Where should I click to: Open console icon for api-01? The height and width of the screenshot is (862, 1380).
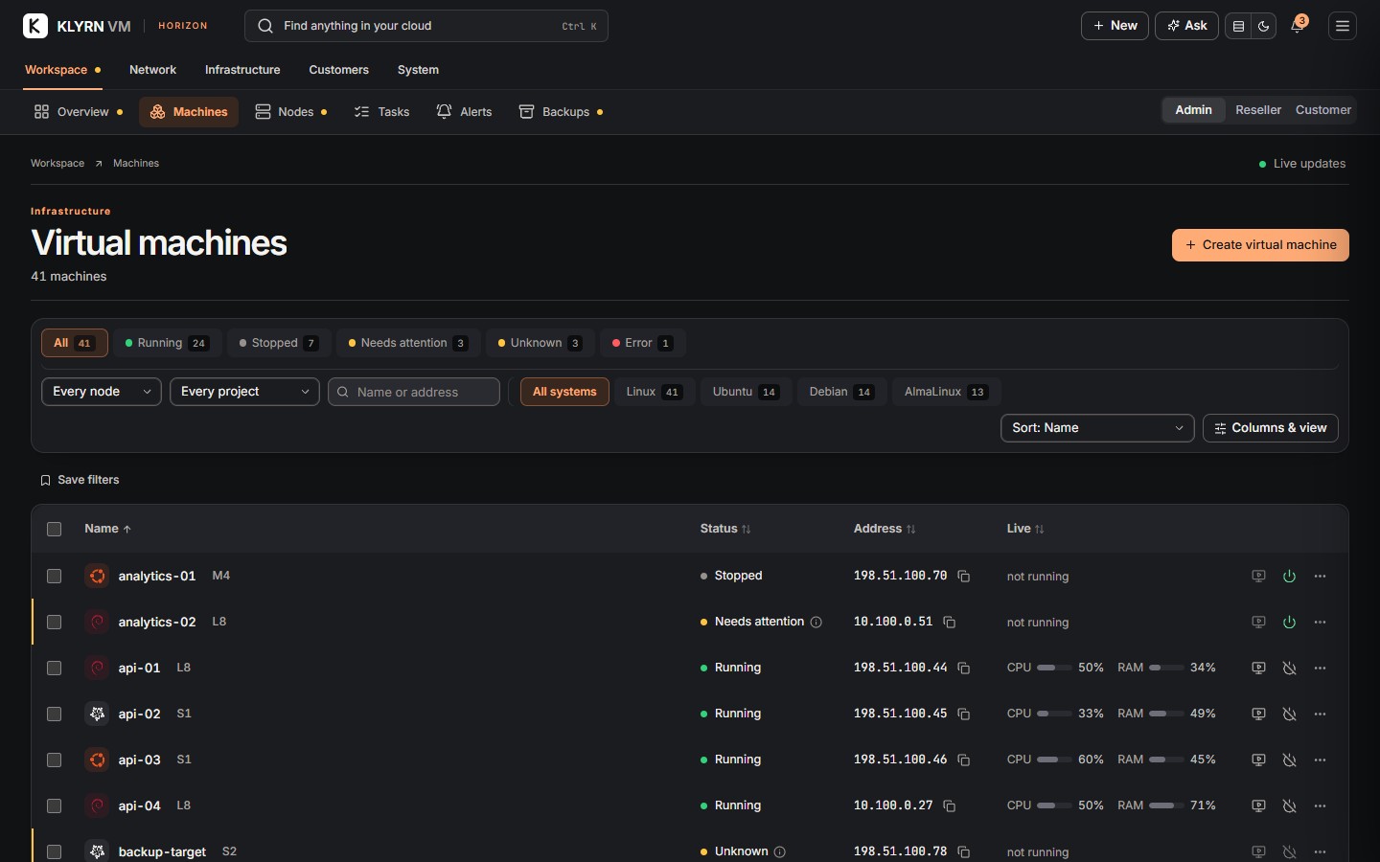pos(1259,669)
